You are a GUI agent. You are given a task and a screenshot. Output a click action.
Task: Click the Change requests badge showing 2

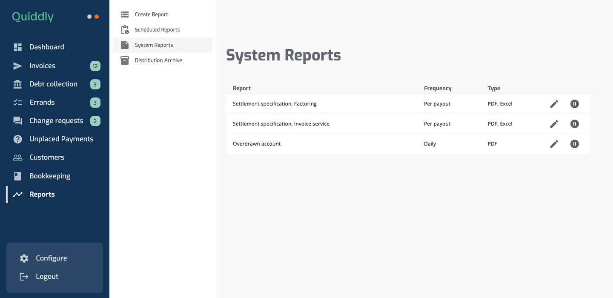(95, 121)
